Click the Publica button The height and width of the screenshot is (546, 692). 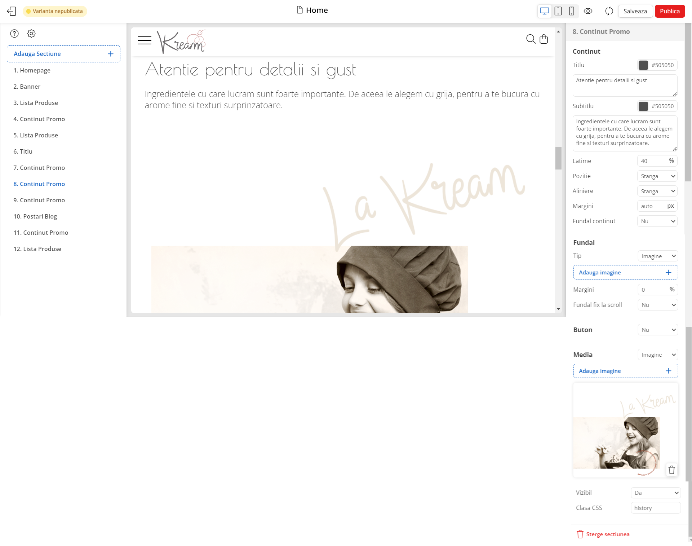670,11
